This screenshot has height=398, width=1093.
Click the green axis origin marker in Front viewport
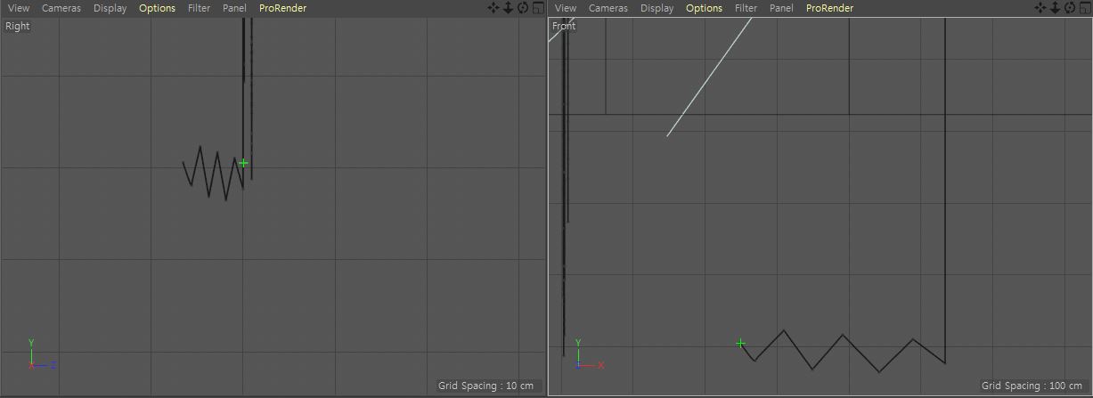pyautogui.click(x=740, y=343)
